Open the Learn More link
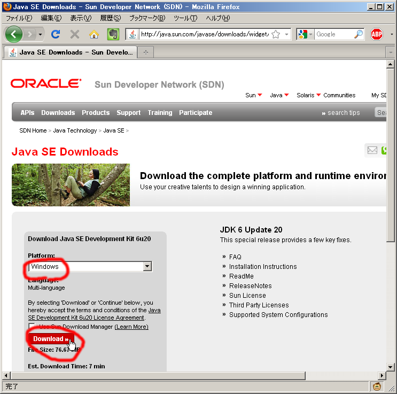This screenshot has width=397, height=394. point(131,327)
